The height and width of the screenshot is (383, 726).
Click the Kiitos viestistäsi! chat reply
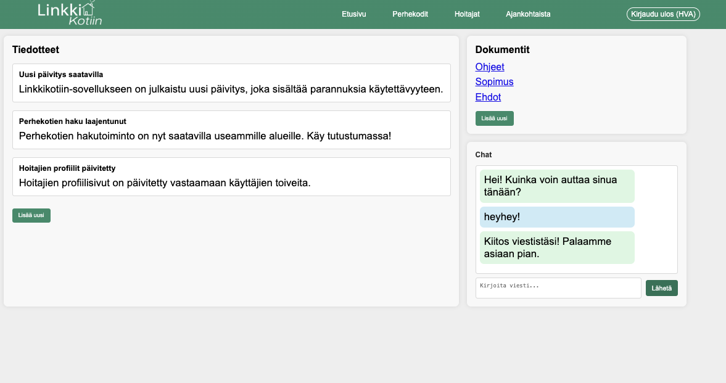tap(557, 248)
